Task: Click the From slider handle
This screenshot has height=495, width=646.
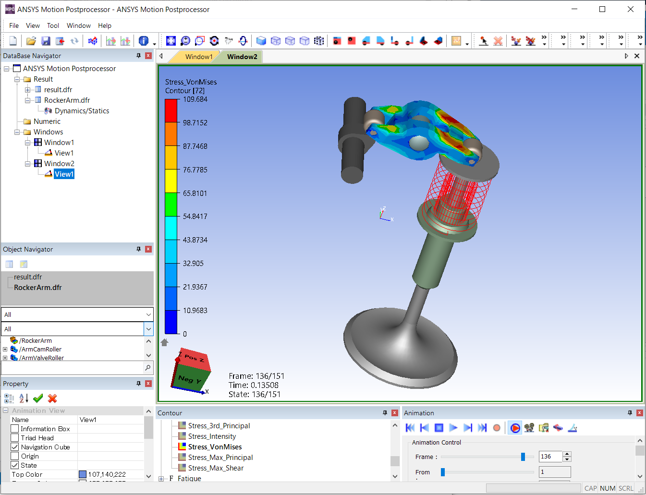Action: click(x=443, y=472)
